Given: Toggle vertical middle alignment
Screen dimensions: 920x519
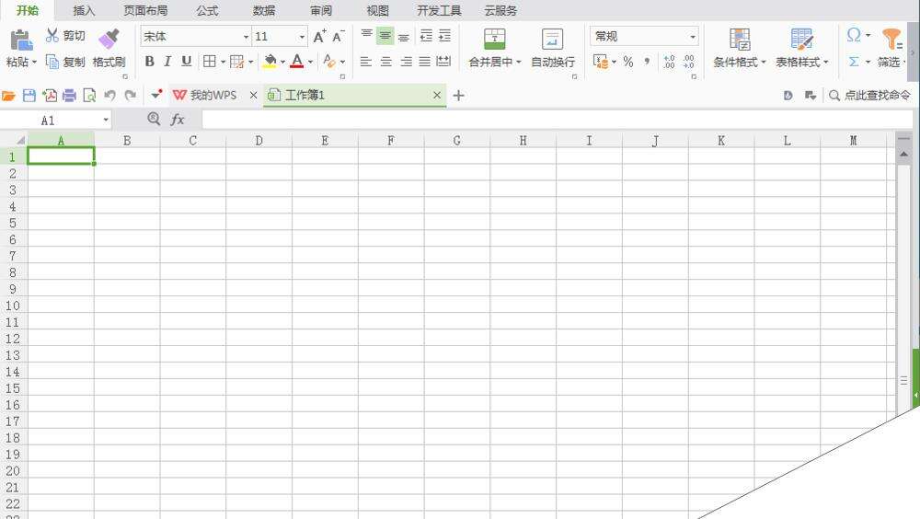Looking at the screenshot, I should [385, 36].
